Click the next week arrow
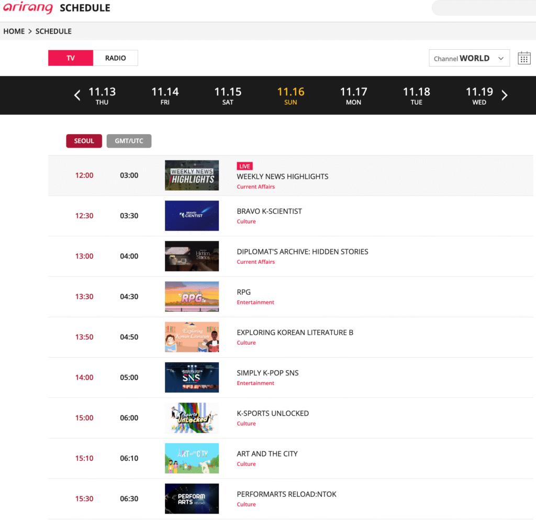536x521 pixels. 505,95
